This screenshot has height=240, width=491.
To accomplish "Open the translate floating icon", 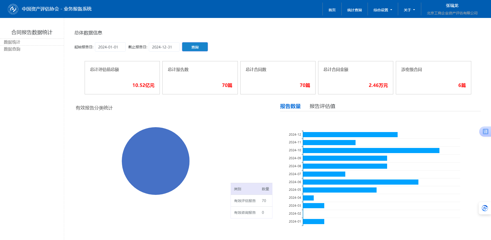I will pos(485,132).
